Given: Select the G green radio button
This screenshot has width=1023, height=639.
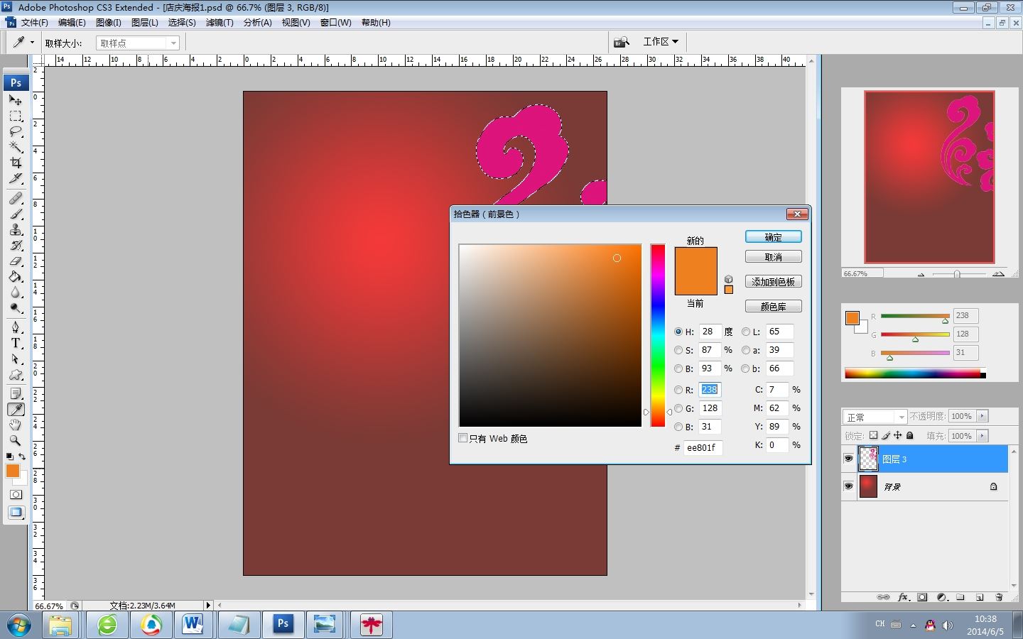Looking at the screenshot, I should [678, 408].
